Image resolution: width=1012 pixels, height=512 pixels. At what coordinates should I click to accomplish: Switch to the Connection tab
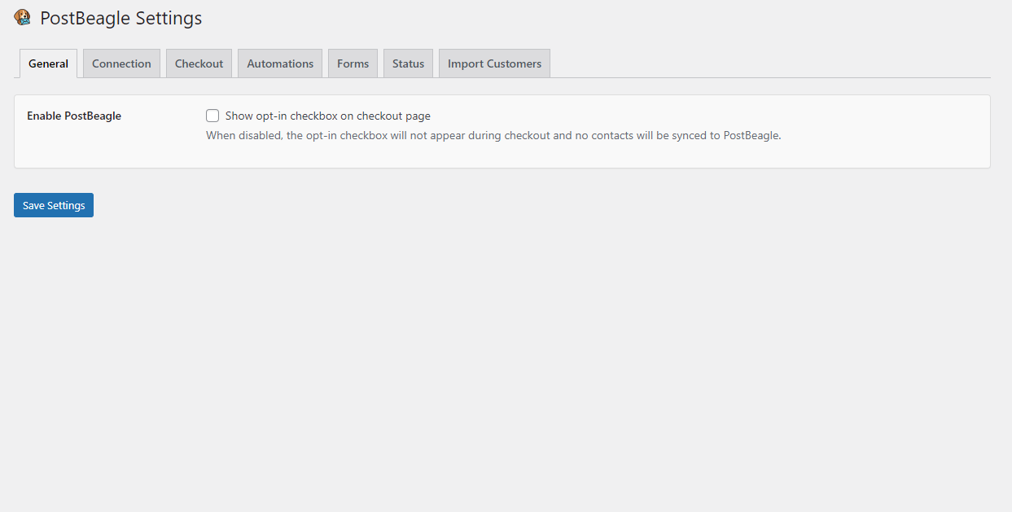(121, 63)
